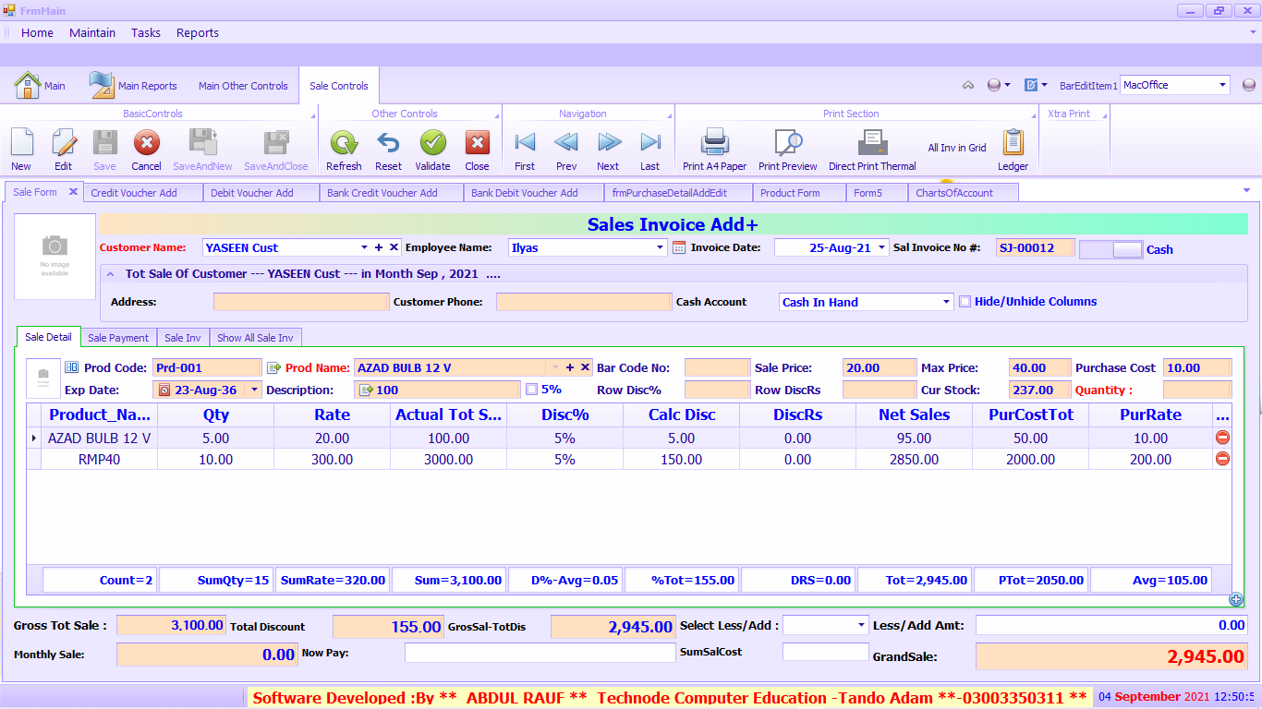The width and height of the screenshot is (1262, 709).
Task: Click the green Validate icon
Action: (x=432, y=142)
